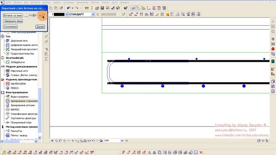Open the СТАНДАРТ line type dropdown
Screen dimensions: 276x155
coord(93,14)
